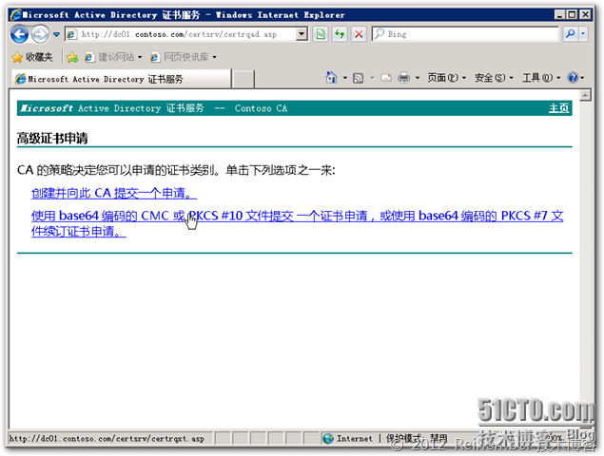Image resolution: width=604 pixels, height=456 pixels.
Task: Expand the address bar history dropdown
Action: tap(302, 34)
